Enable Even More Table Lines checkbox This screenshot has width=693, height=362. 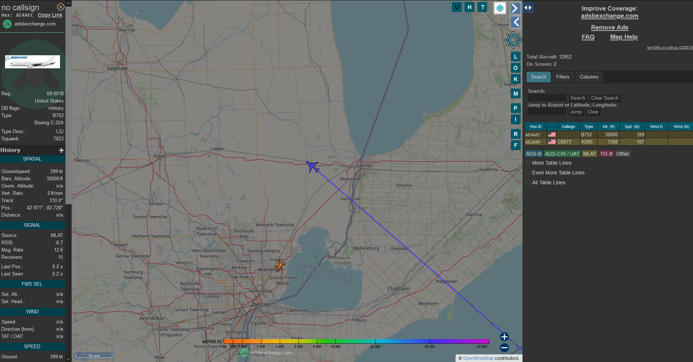pos(528,173)
